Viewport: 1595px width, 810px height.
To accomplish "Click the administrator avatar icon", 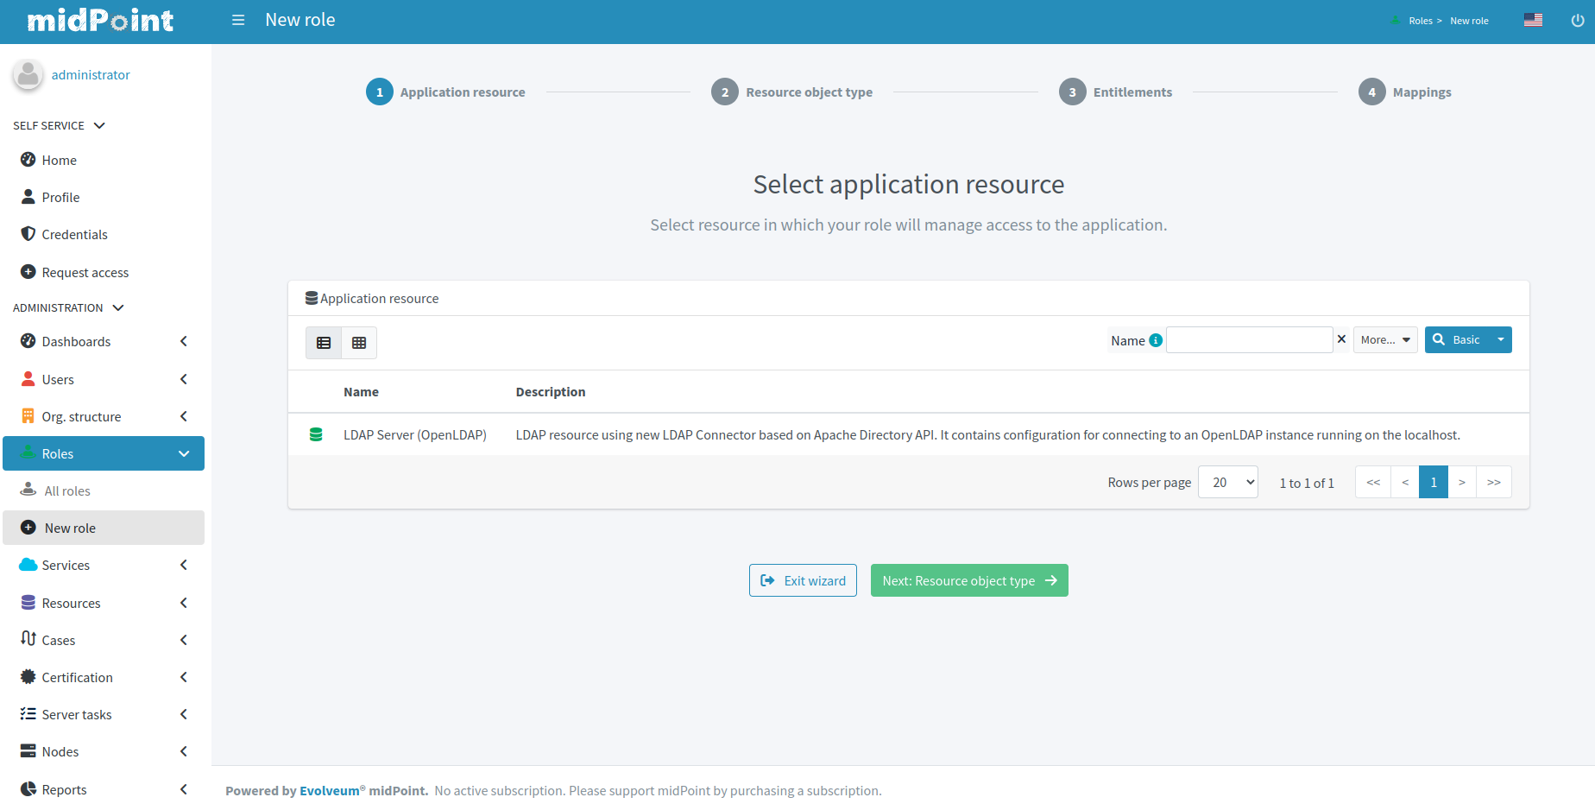I will tap(28, 74).
